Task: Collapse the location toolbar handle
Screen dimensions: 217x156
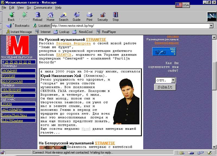Action: tap(1, 25)
